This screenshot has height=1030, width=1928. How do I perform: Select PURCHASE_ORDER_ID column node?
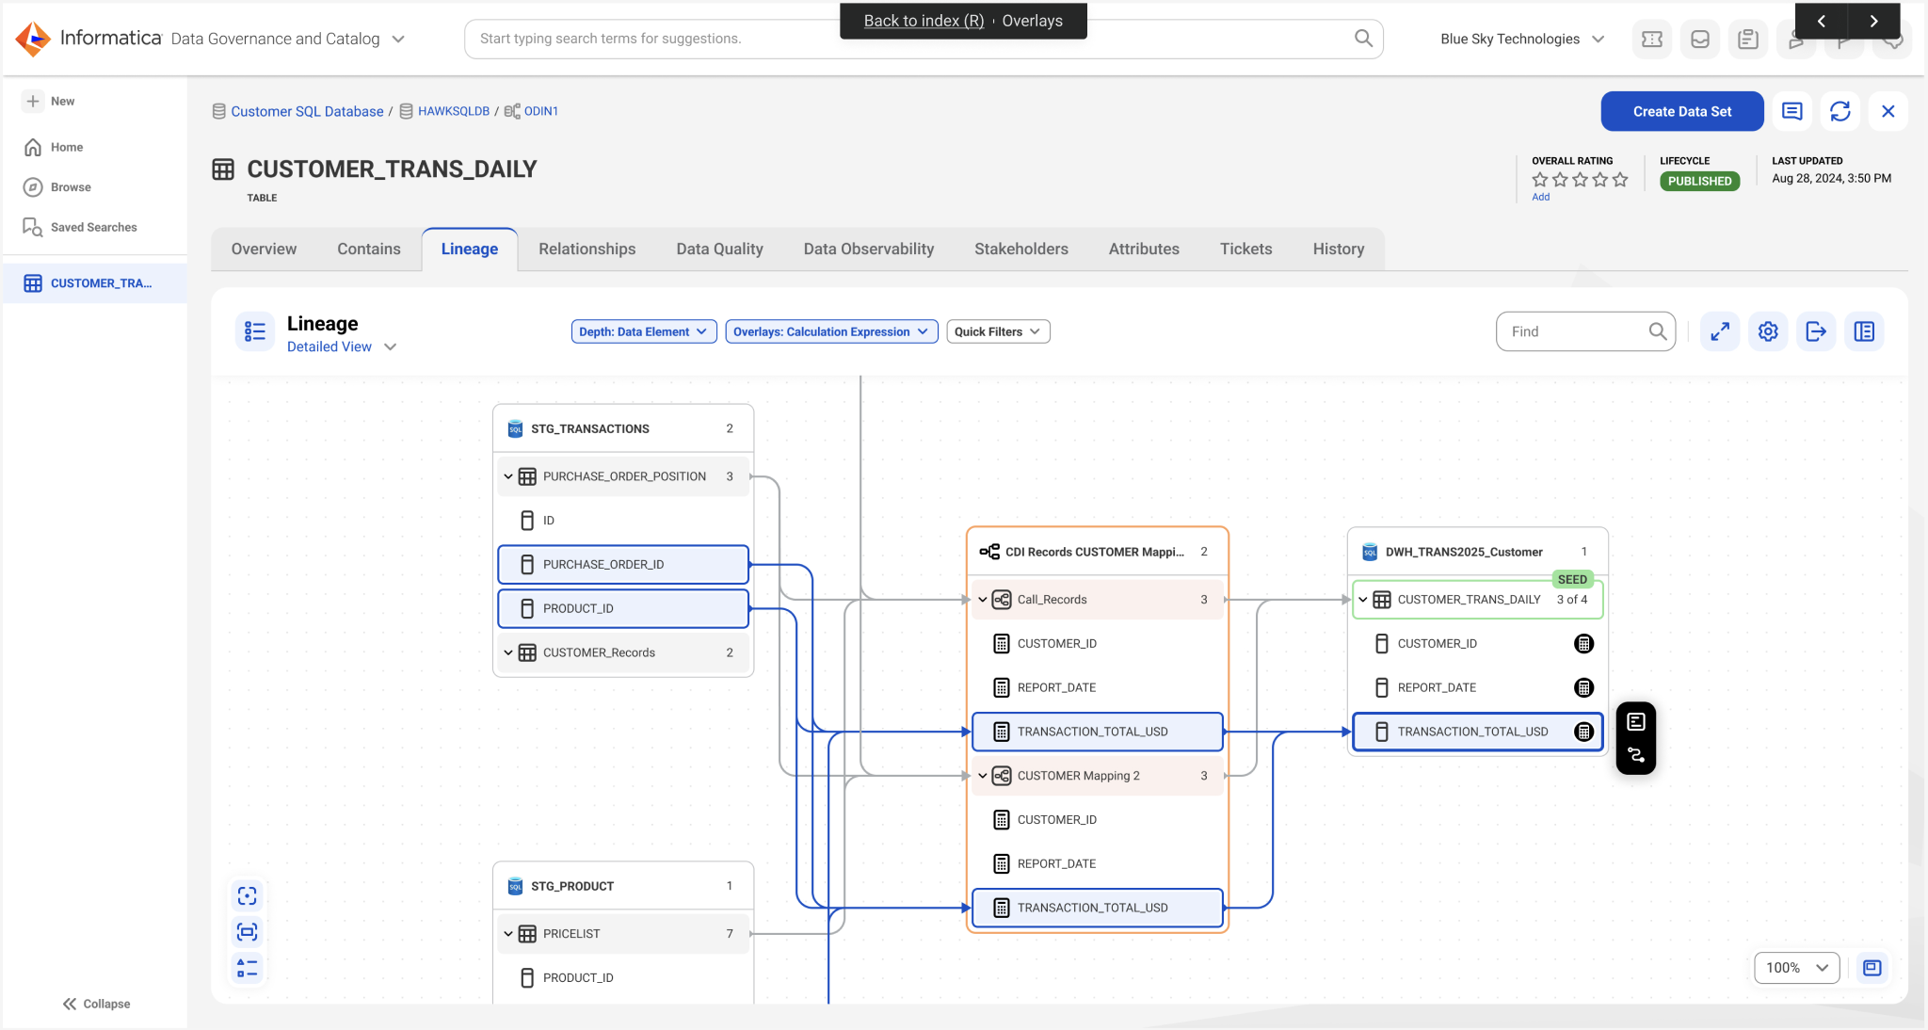point(623,565)
